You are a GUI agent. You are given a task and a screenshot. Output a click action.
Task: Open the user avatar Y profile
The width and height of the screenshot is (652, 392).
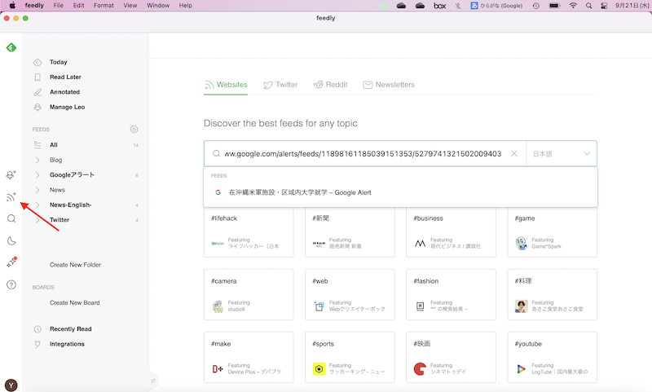[x=11, y=385]
